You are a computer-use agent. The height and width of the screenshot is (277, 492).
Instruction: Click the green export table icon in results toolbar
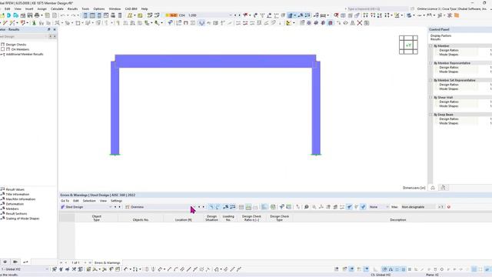pyautogui.click(x=273, y=207)
